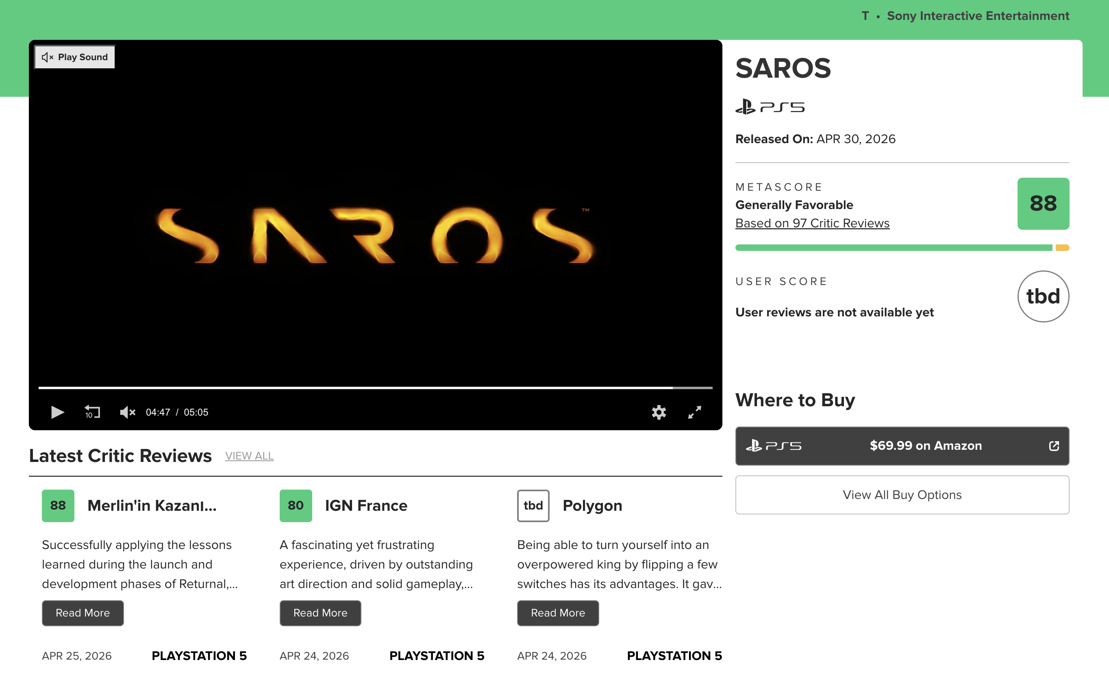
Task: Read more of Polygon review
Action: click(x=557, y=612)
